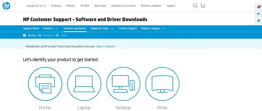Open Ink & toner menu

click(x=100, y=6)
